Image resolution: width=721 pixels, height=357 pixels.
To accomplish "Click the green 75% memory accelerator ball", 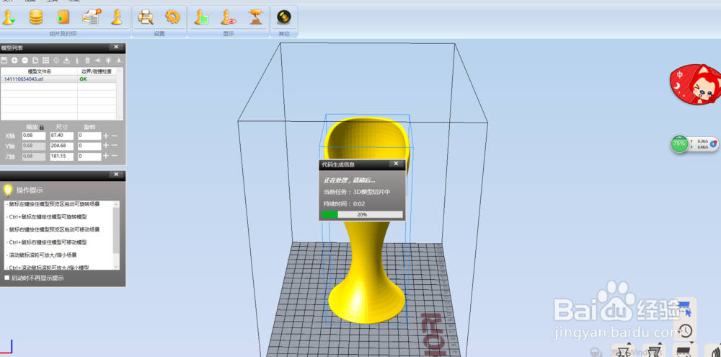I will point(678,144).
